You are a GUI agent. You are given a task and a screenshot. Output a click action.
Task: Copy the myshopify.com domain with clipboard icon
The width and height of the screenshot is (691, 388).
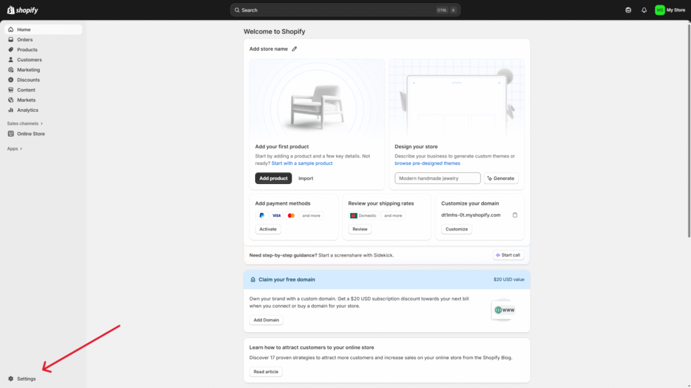point(515,215)
